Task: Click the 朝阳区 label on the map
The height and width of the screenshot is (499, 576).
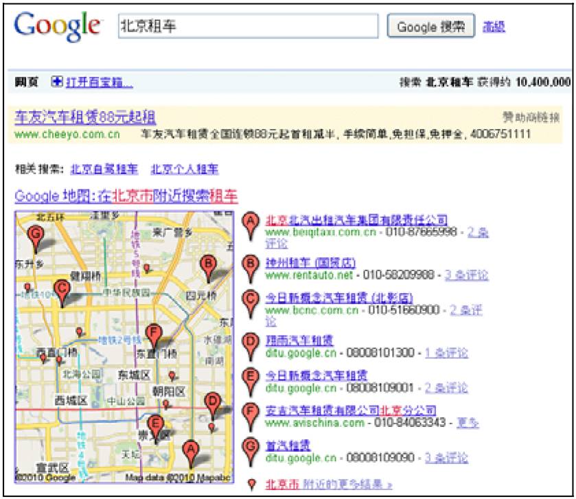Action: tap(169, 392)
